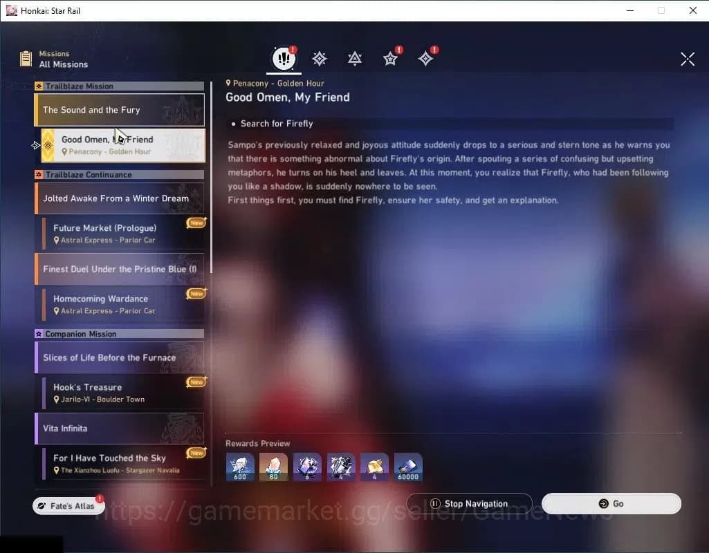Screen dimensions: 709x553
Task: View the 60000 credits reward item
Action: tap(408, 467)
